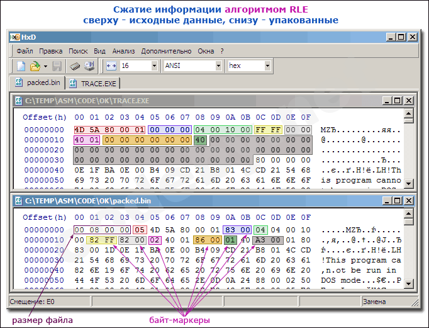This screenshot has width=429, height=328.
Task: Open the Анализ menu
Action: point(124,51)
